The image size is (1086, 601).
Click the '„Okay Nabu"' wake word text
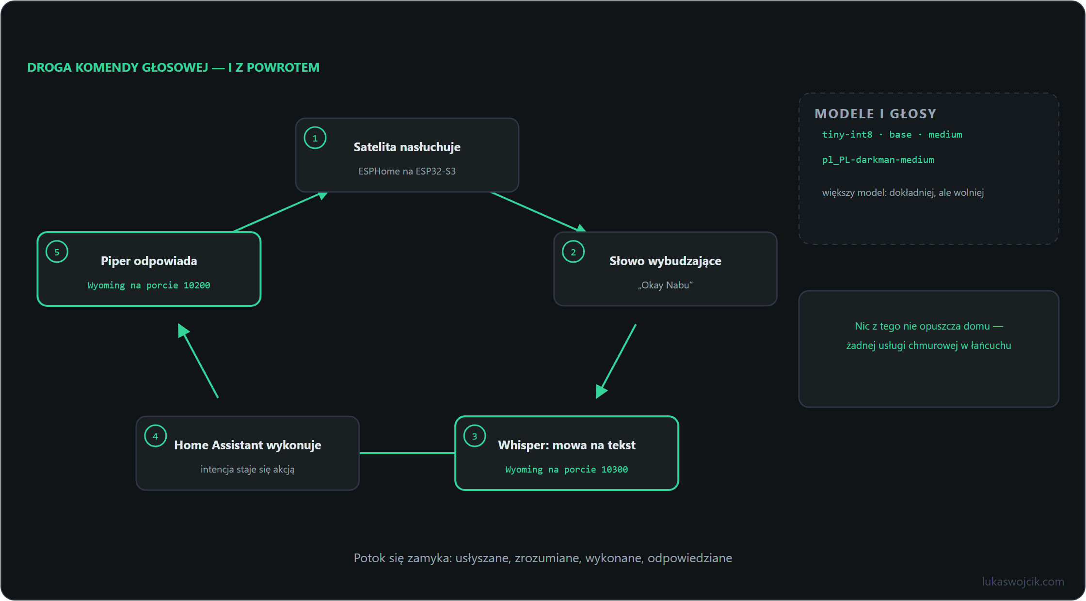click(665, 285)
